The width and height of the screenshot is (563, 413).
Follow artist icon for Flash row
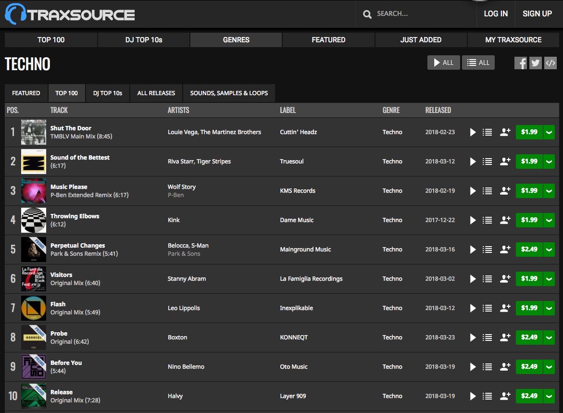coord(505,308)
